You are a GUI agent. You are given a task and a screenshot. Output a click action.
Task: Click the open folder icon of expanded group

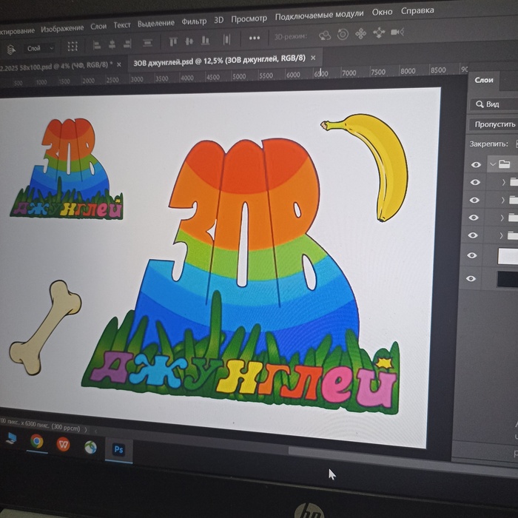click(x=505, y=164)
